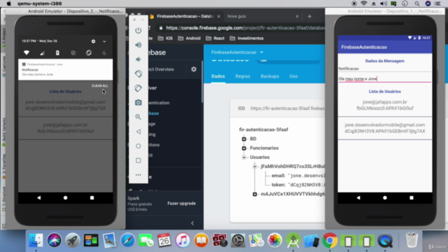Take emulator screenshot with camera icon

coord(139,103)
